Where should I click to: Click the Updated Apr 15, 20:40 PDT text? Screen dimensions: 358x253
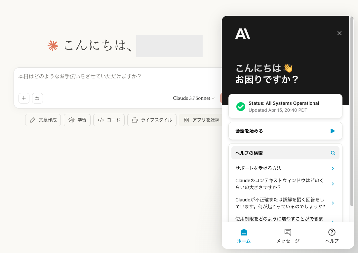click(x=278, y=110)
